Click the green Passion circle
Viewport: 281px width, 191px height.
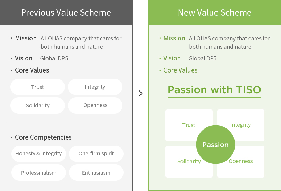pos(215,145)
